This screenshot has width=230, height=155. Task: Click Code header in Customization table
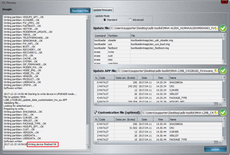[106, 120]
